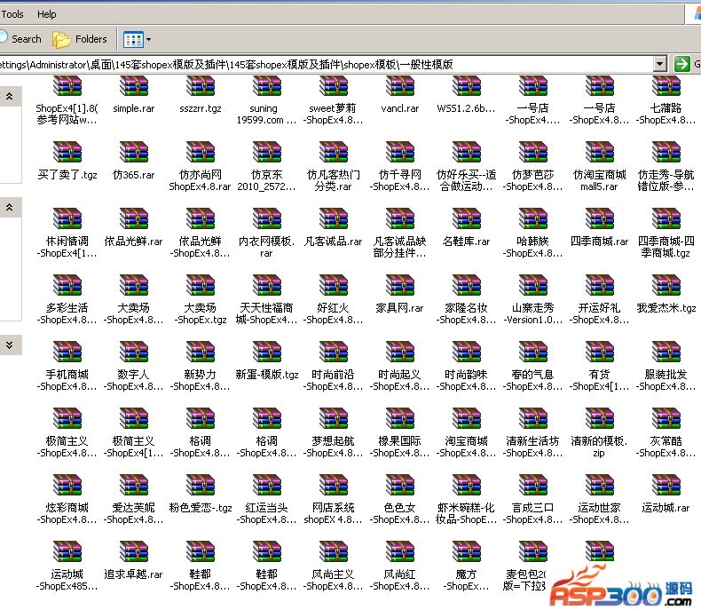The height and width of the screenshot is (610, 701).
Task: Select the 清新的模板.zip archive icon
Action: (600, 418)
